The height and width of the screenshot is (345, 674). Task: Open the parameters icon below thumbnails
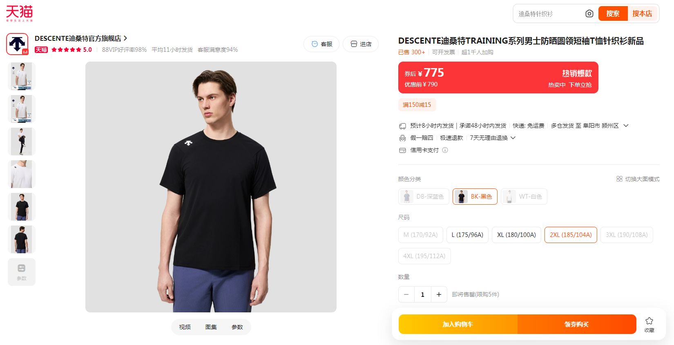[22, 272]
